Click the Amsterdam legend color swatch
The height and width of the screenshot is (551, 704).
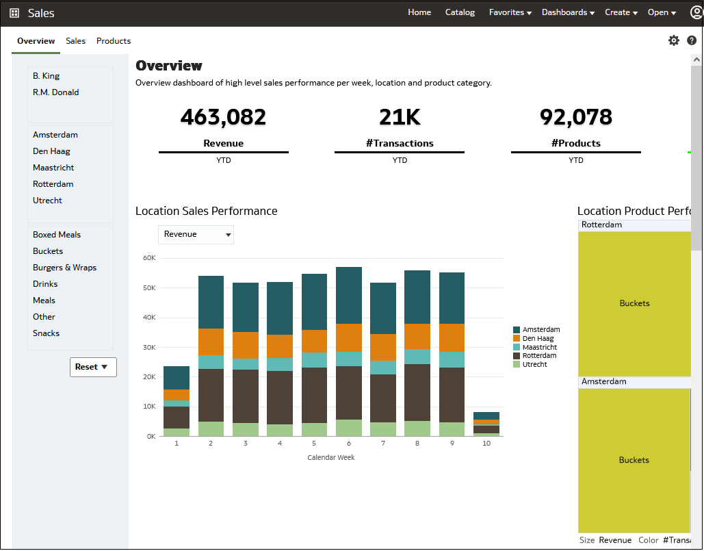point(518,329)
